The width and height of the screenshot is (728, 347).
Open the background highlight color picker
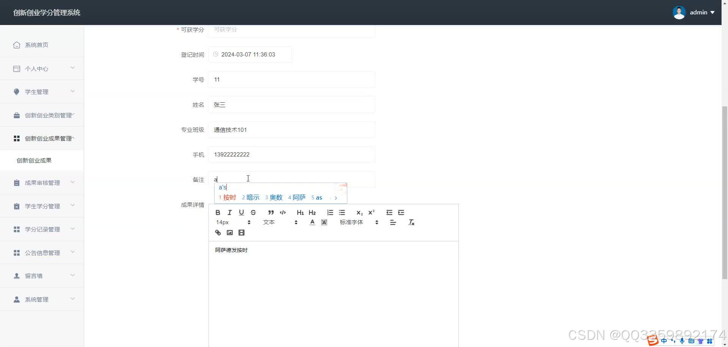coord(324,222)
